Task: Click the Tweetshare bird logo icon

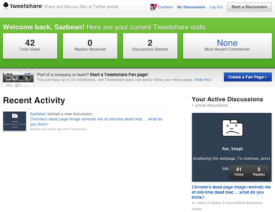Action: pos(5,6)
